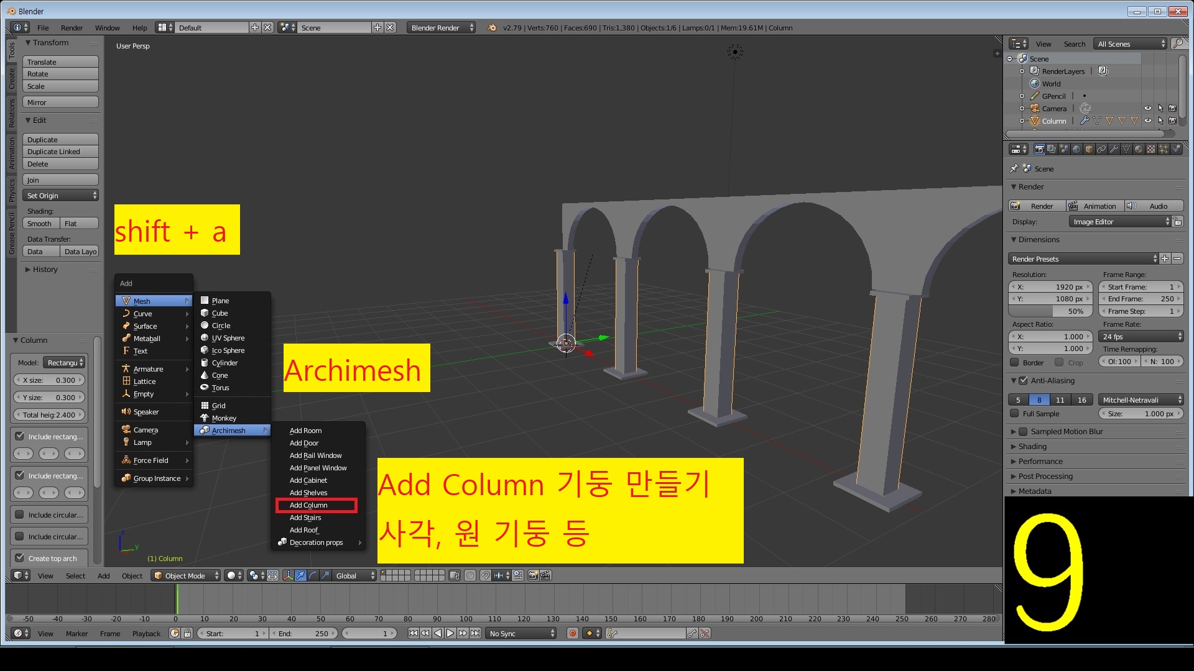1194x671 pixels.
Task: Select the rotate manipulator arc icon
Action: point(313,576)
